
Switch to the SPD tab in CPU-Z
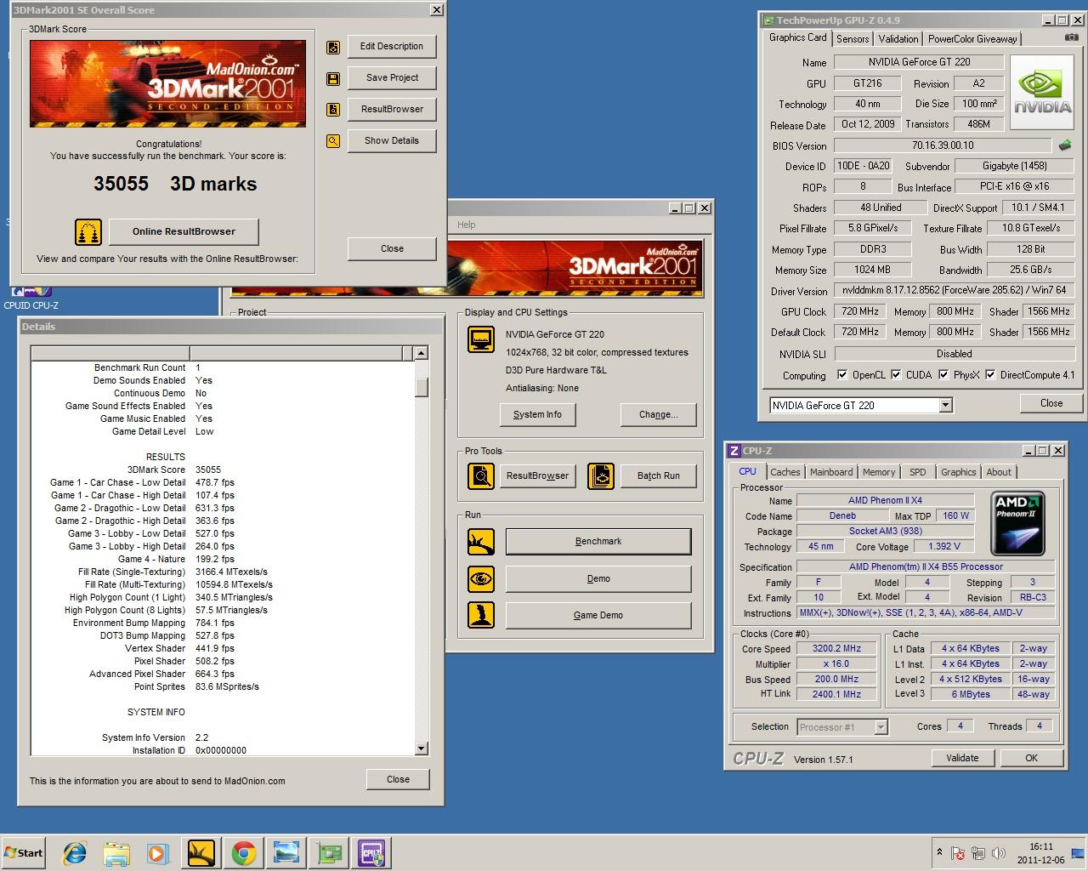coord(918,472)
